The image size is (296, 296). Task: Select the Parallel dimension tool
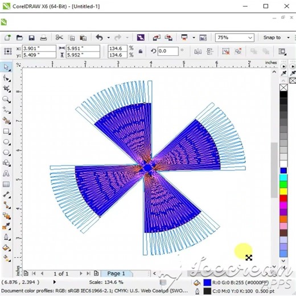(x=6, y=195)
